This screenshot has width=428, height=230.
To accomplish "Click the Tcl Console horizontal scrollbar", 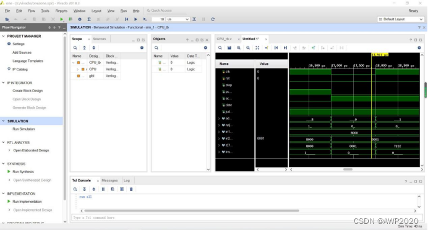I will [x=192, y=211].
